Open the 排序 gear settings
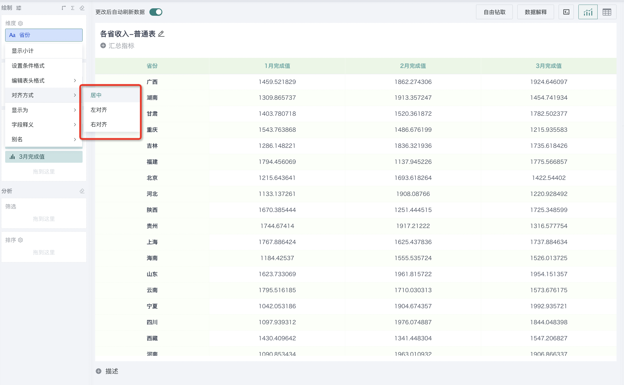The image size is (624, 385). (20, 240)
